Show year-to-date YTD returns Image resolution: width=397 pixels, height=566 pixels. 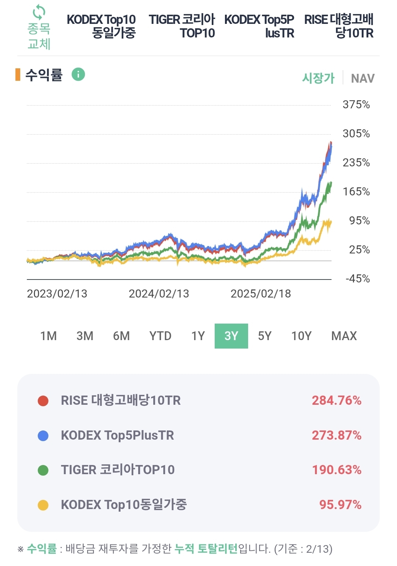(160, 336)
